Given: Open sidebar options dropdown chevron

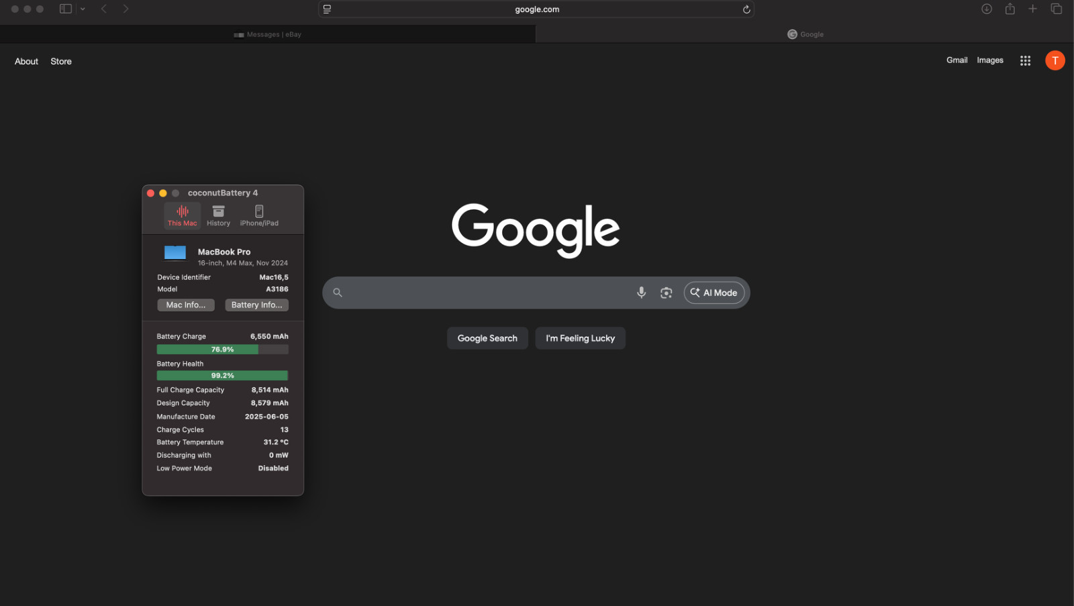Looking at the screenshot, I should (x=83, y=9).
